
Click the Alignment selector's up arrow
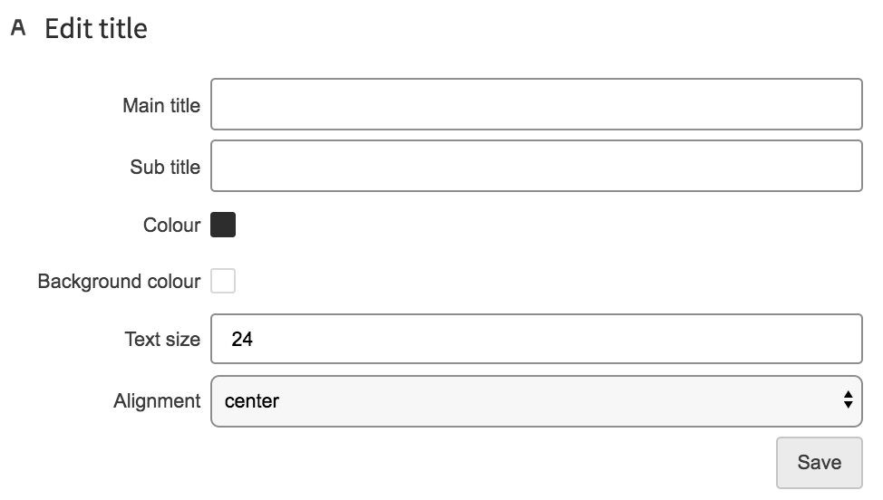[848, 395]
